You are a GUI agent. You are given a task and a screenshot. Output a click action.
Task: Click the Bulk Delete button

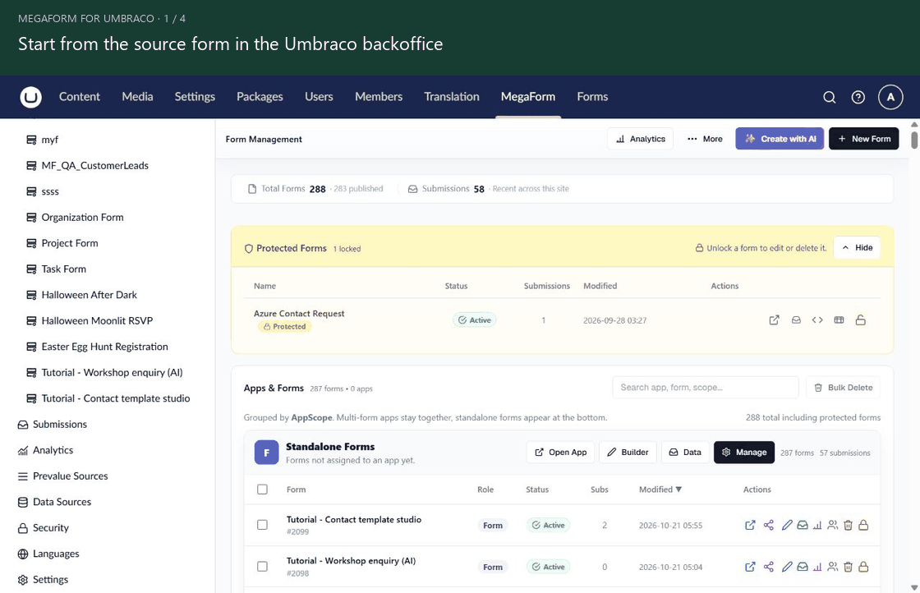[843, 388]
